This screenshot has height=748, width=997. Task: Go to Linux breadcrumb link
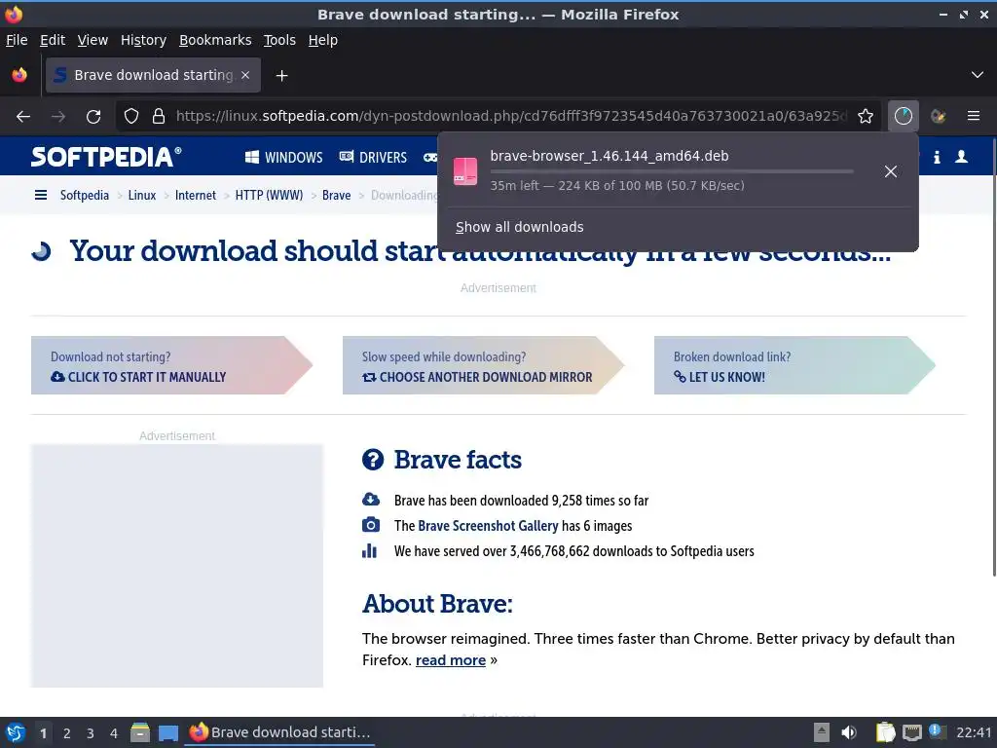click(142, 195)
